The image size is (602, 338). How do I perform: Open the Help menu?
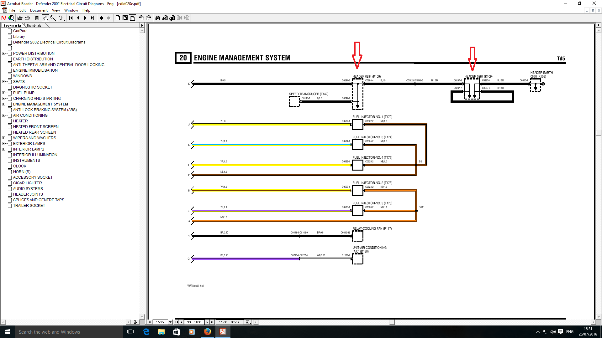click(x=86, y=10)
